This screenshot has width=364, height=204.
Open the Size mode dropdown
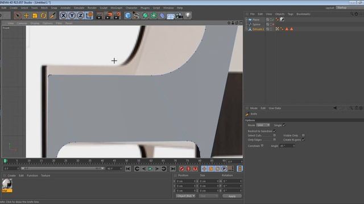pos(209,196)
